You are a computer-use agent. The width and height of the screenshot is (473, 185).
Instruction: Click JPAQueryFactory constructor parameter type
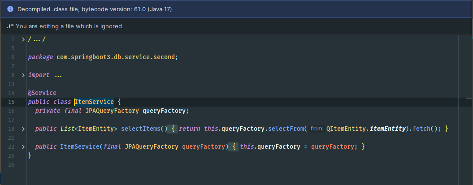point(151,147)
